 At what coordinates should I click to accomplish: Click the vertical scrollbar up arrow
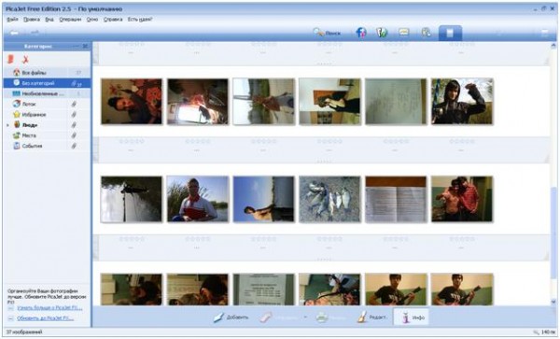coord(553,46)
